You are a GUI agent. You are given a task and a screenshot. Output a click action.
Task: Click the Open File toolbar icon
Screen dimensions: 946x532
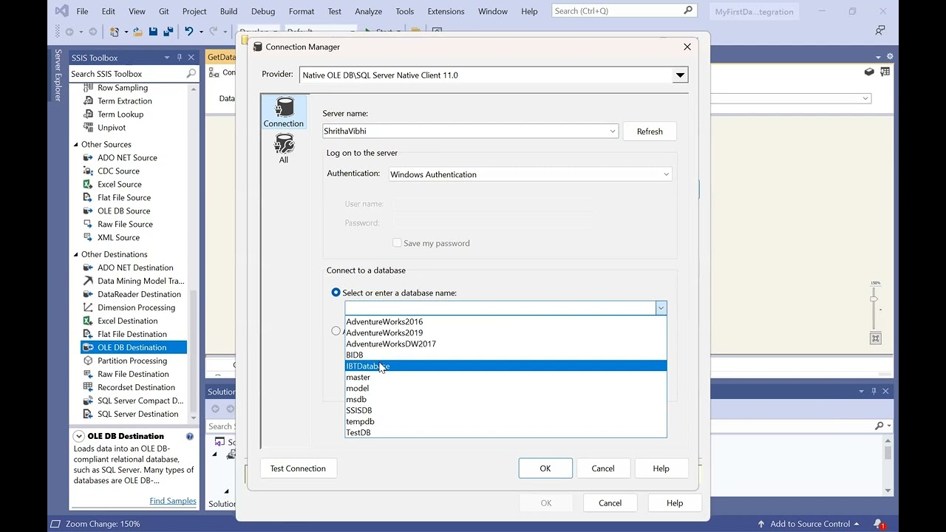click(137, 32)
